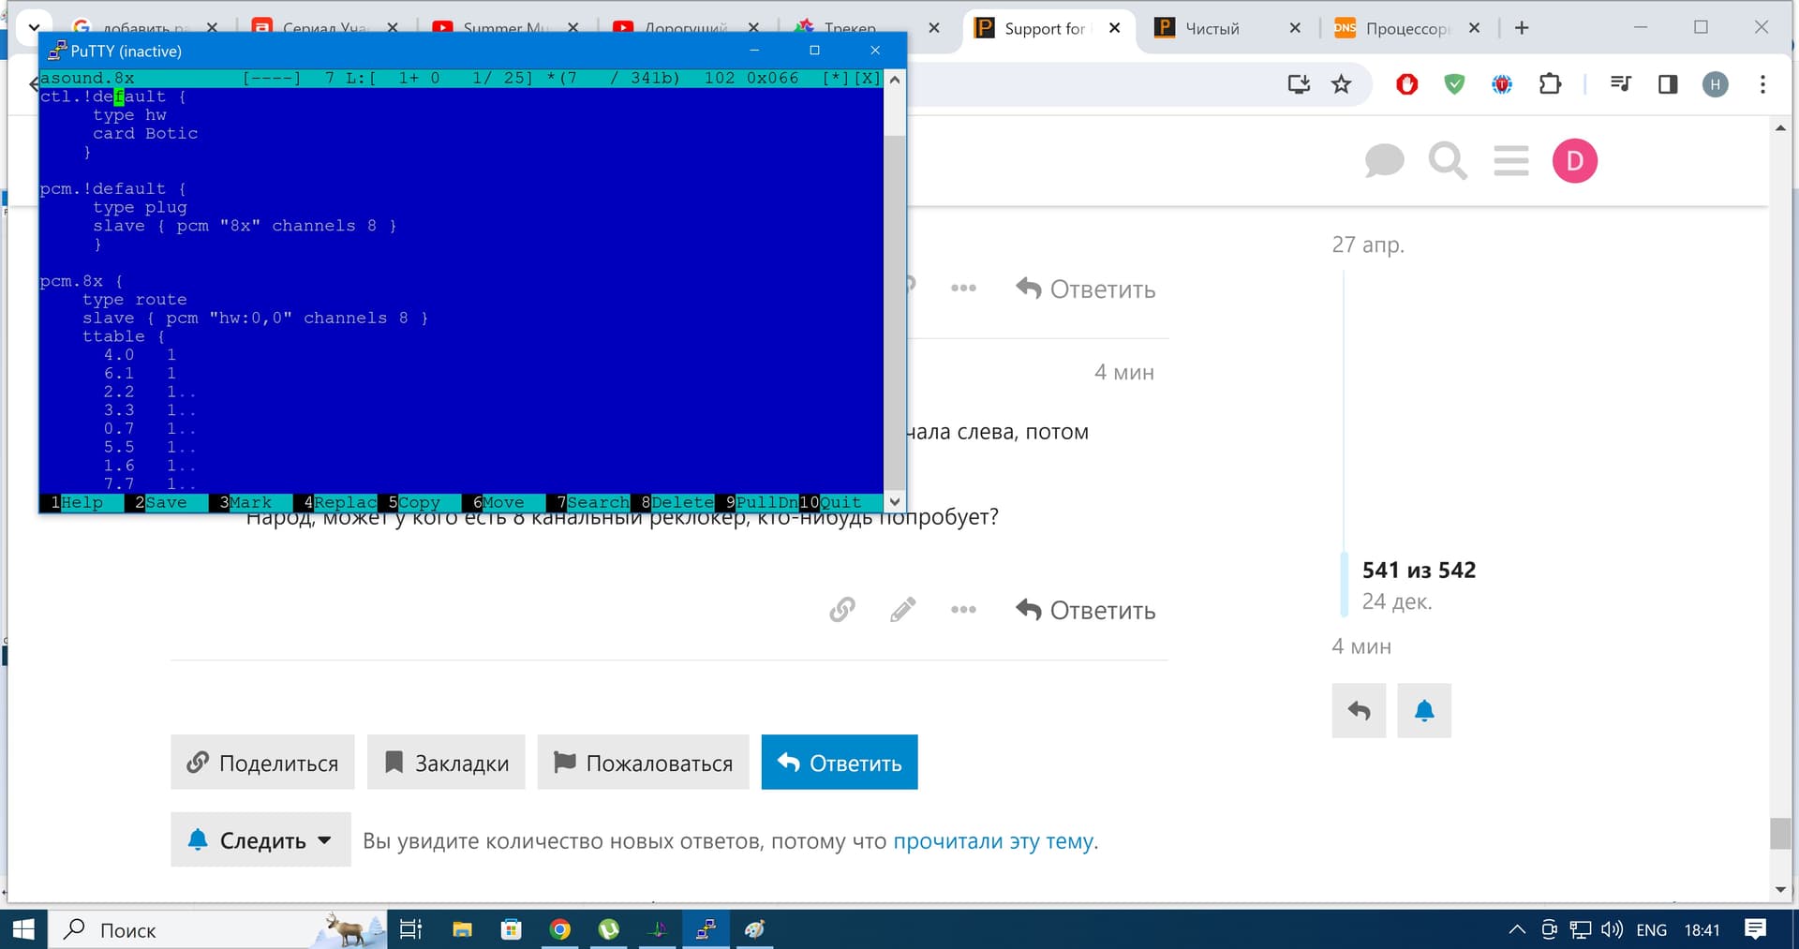Edit the post with pencil icon

click(x=902, y=610)
